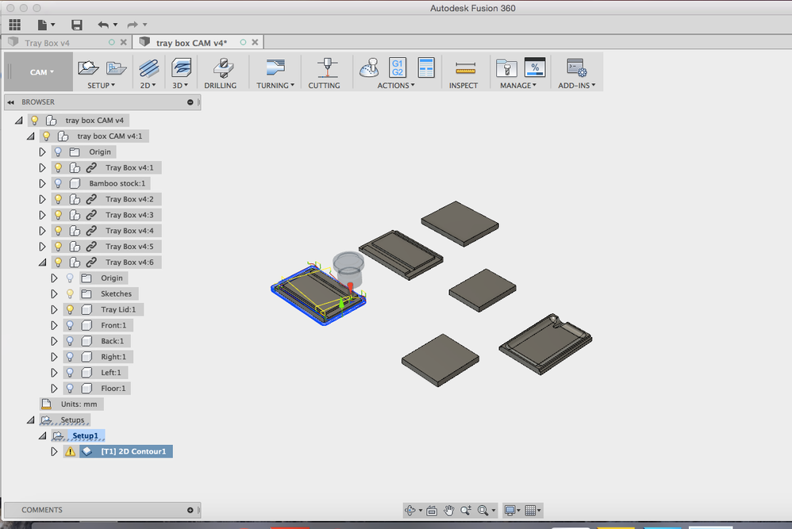Select the Turning tool icon
Image resolution: width=792 pixels, height=529 pixels.
pyautogui.click(x=275, y=67)
